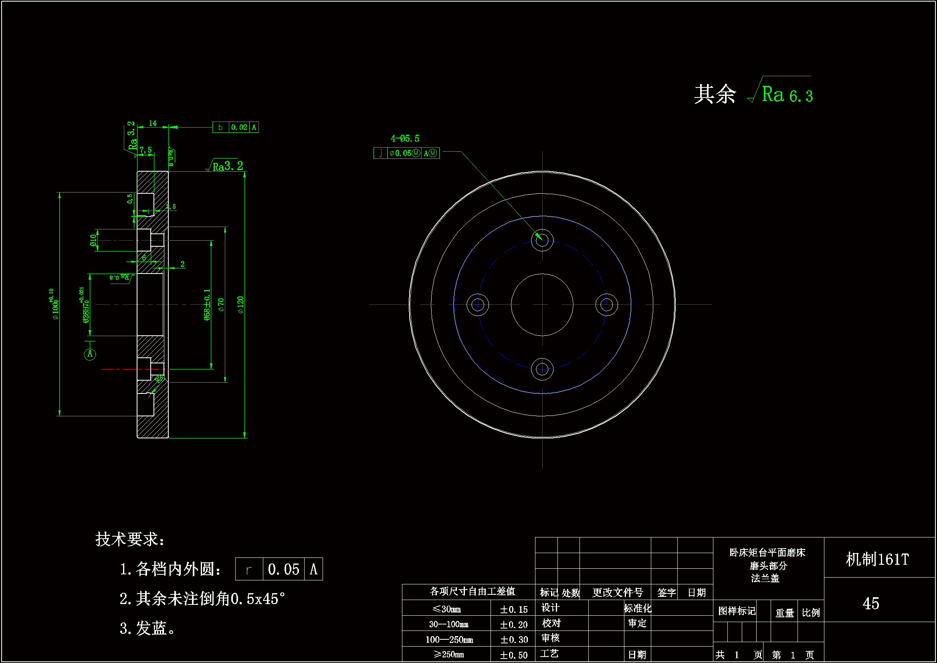
Task: Select the 14 width dimension at top
Action: click(153, 123)
